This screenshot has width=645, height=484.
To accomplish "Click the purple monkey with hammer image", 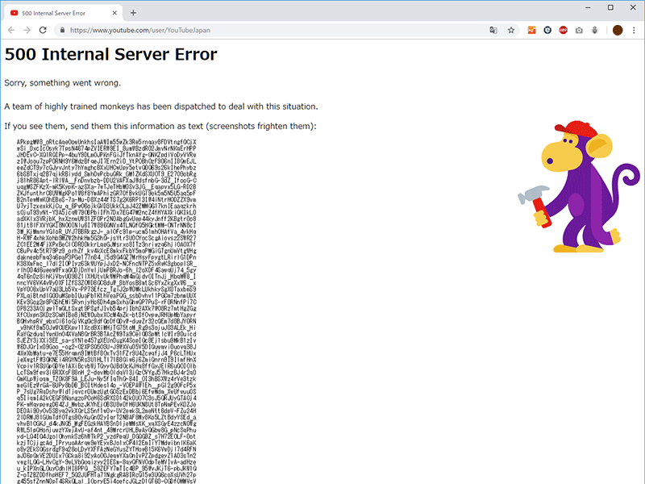I will pos(579,186).
